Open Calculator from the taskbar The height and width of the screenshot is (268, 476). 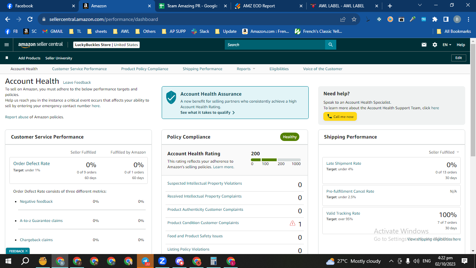tap(214, 261)
